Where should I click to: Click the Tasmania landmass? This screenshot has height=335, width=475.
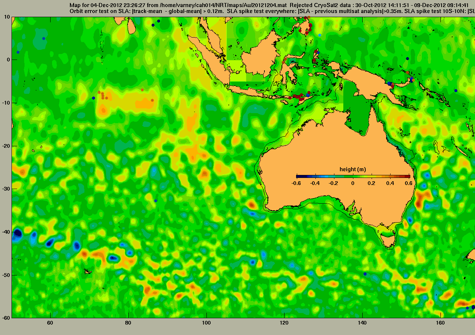coord(388,241)
